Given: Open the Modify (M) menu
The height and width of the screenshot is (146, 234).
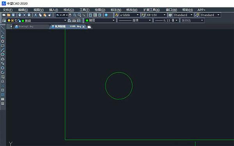Looking at the screenshot, I should pyautogui.click(x=132, y=10).
